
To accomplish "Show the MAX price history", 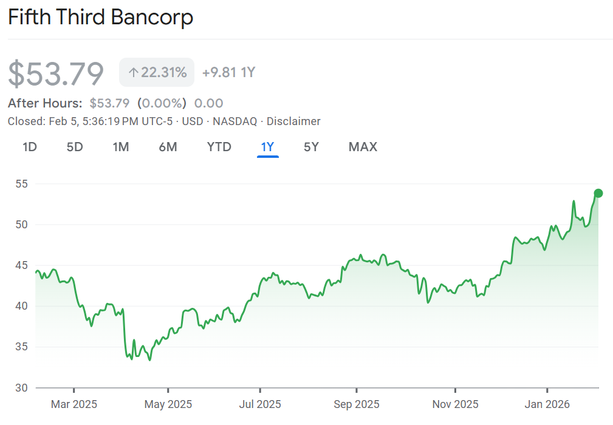I will 363,147.
